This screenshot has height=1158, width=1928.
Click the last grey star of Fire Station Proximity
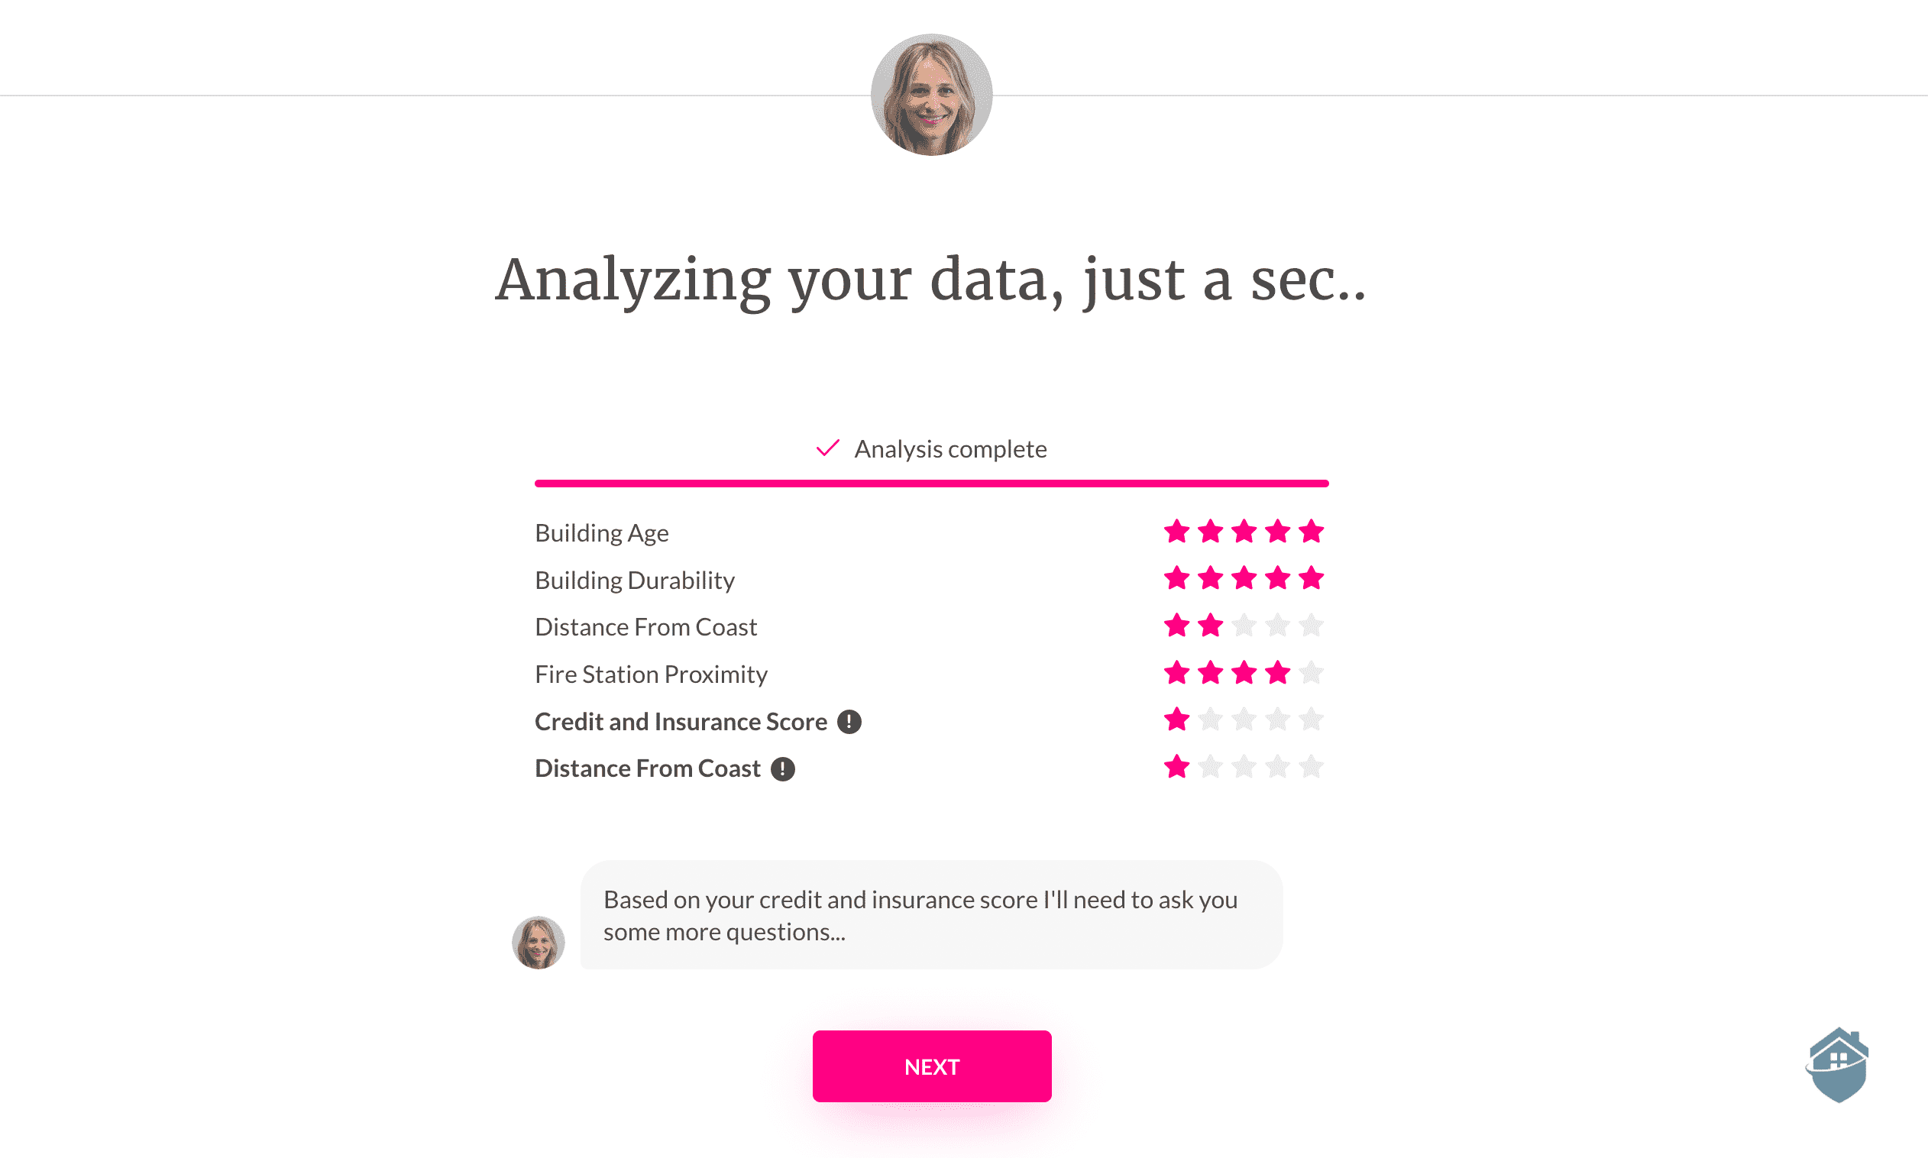(1311, 673)
